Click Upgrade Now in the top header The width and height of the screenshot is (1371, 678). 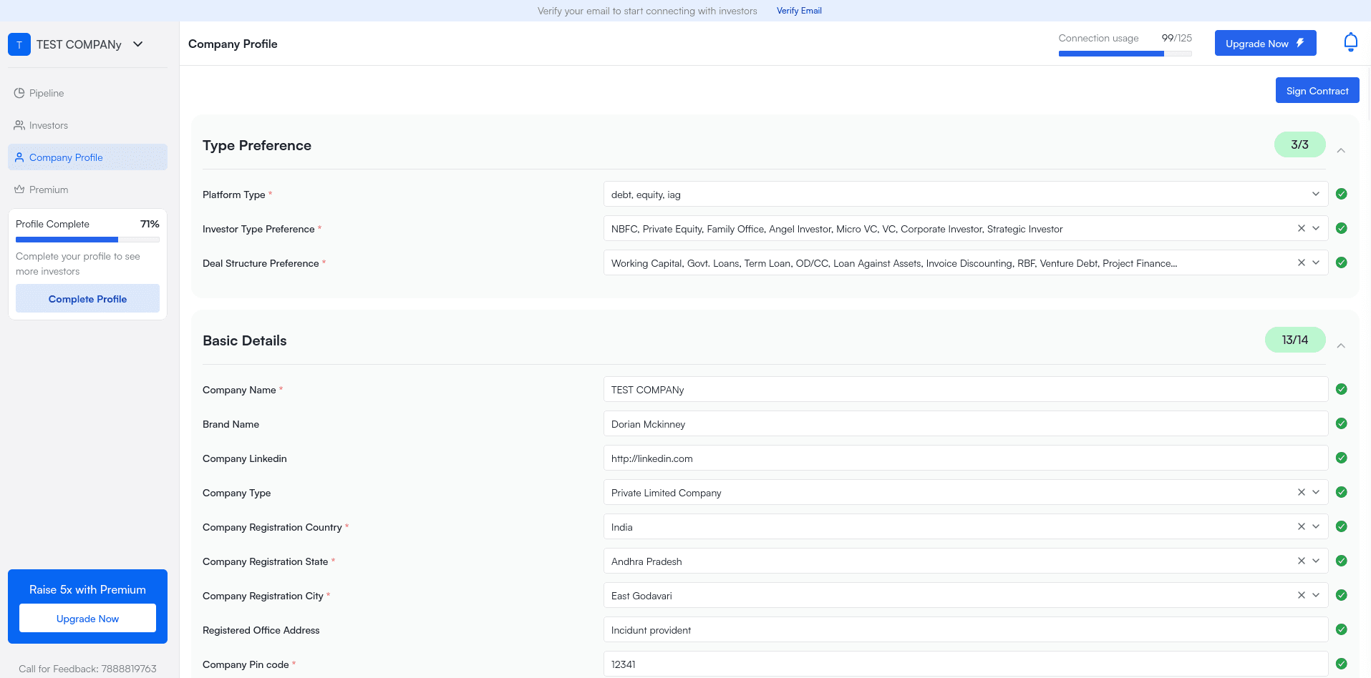click(x=1265, y=43)
